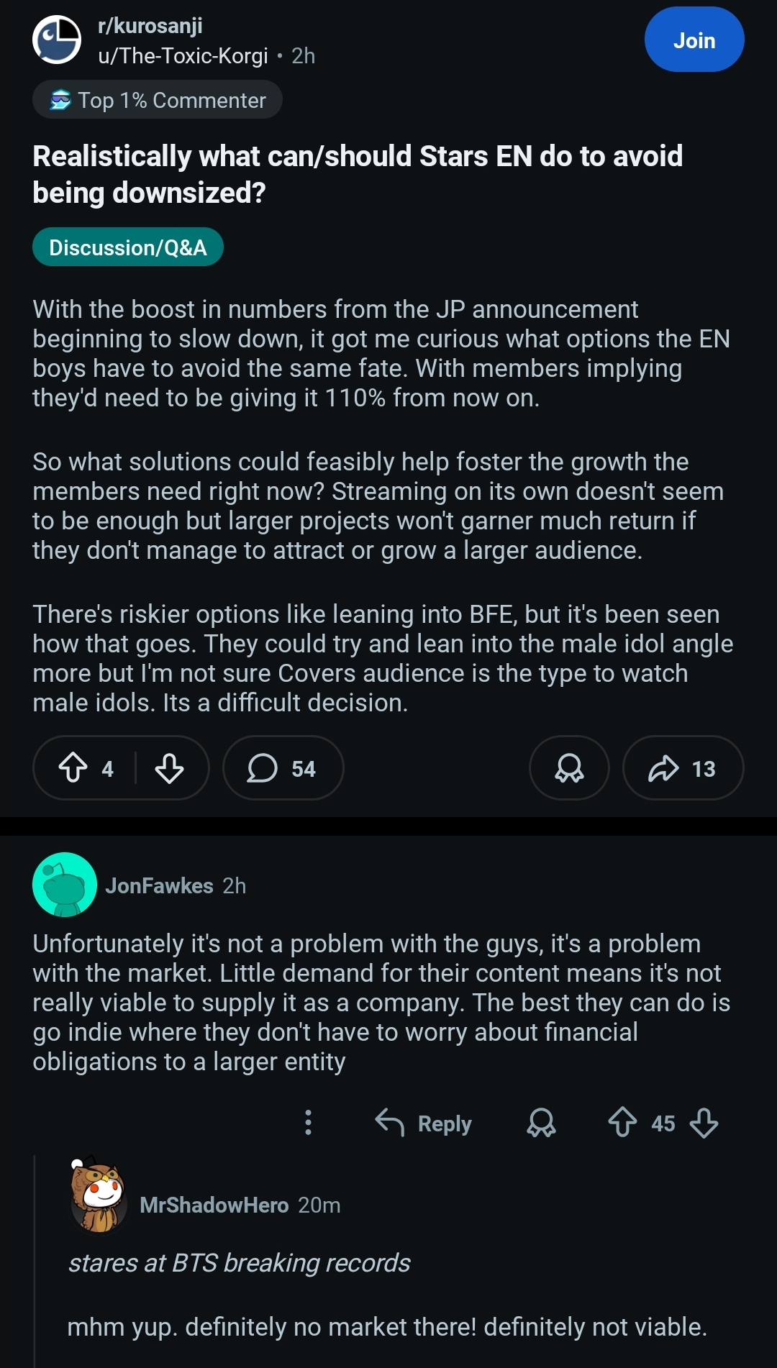This screenshot has height=1368, width=777.
Task: Open JonFawkes avatar
Action: [65, 885]
